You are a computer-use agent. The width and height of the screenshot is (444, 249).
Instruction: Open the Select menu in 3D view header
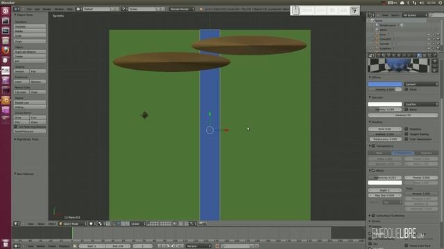[x=41, y=223]
